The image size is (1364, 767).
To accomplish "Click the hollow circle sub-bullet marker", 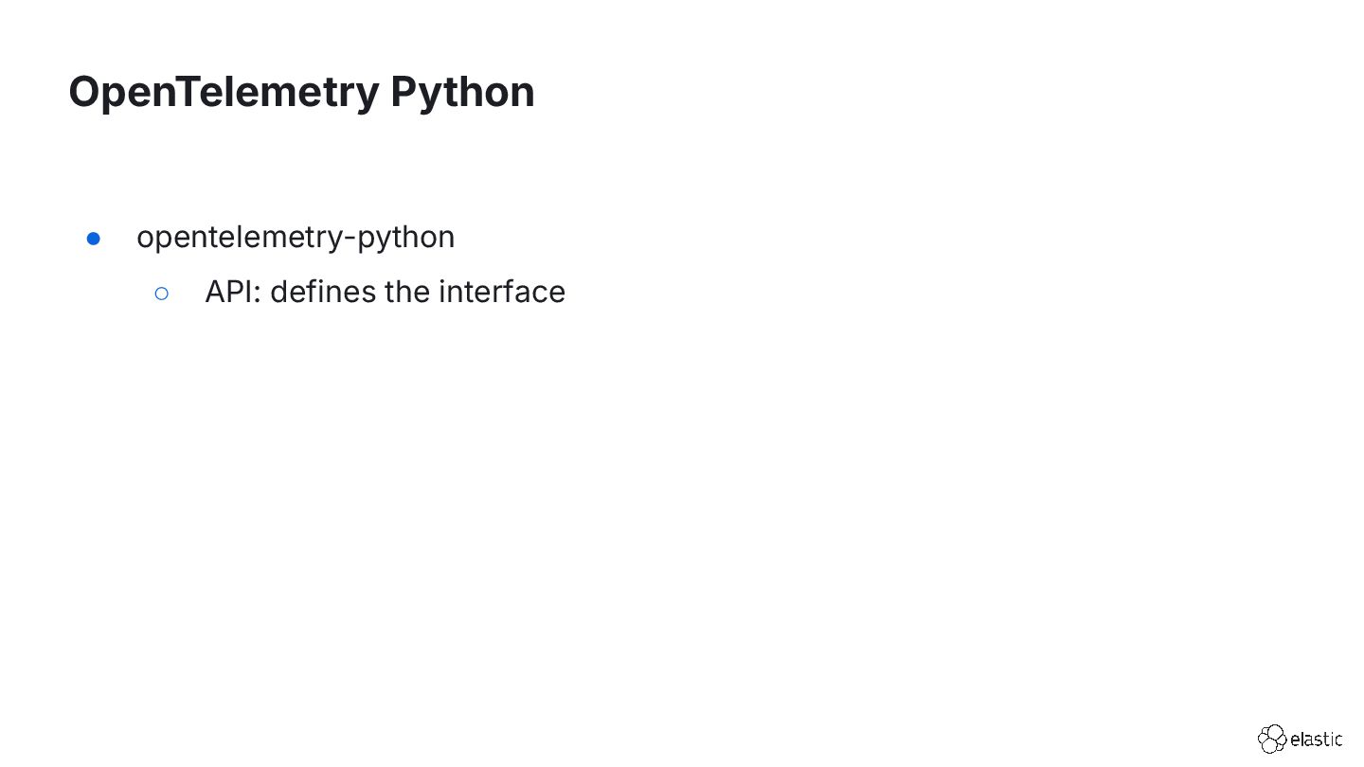I will point(161,294).
